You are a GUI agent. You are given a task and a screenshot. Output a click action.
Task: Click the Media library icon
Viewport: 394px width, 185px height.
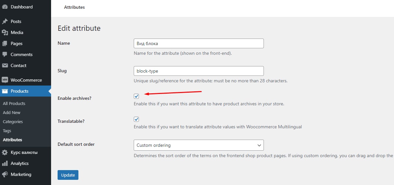tap(5, 32)
